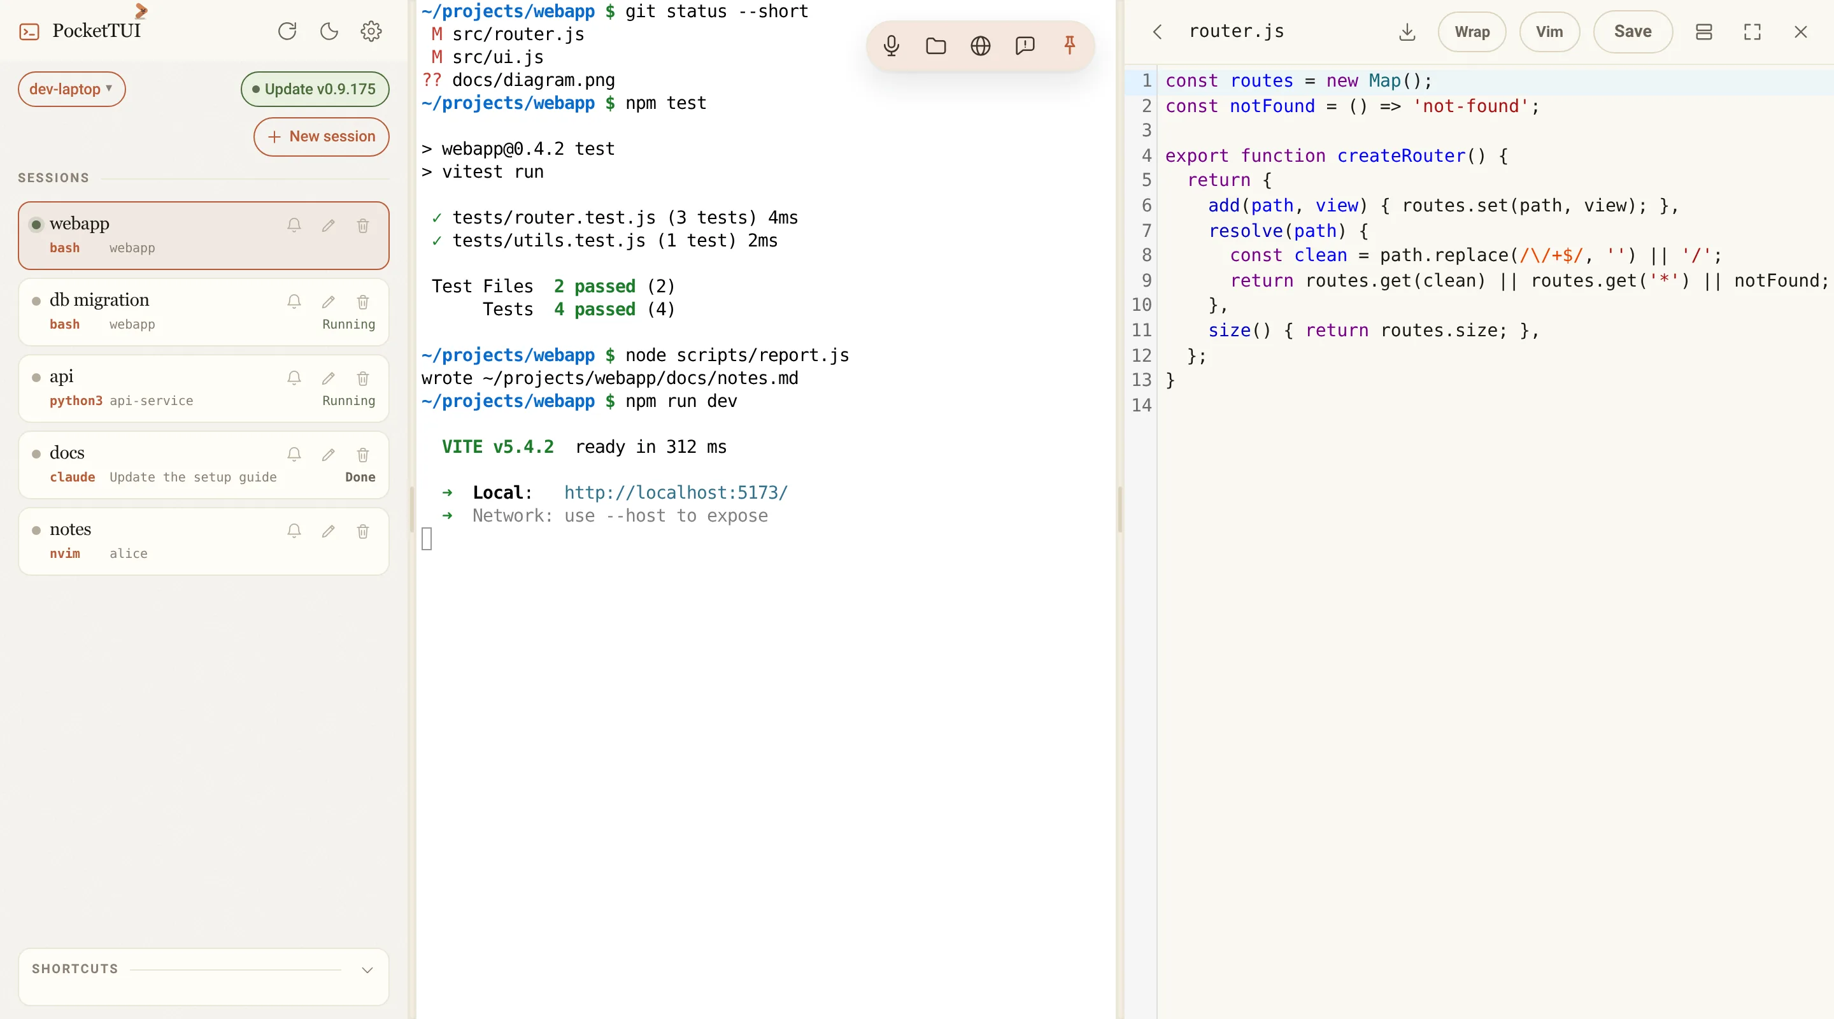Edit the db migration session name
This screenshot has width=1834, height=1019.
point(328,302)
